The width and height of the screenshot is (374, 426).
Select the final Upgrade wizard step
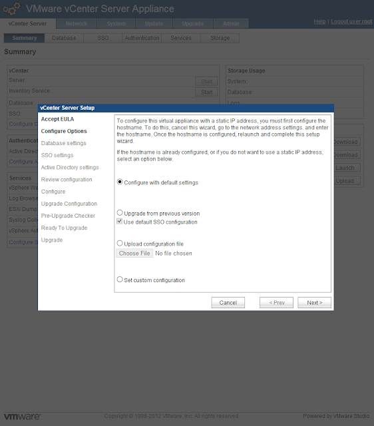click(52, 240)
